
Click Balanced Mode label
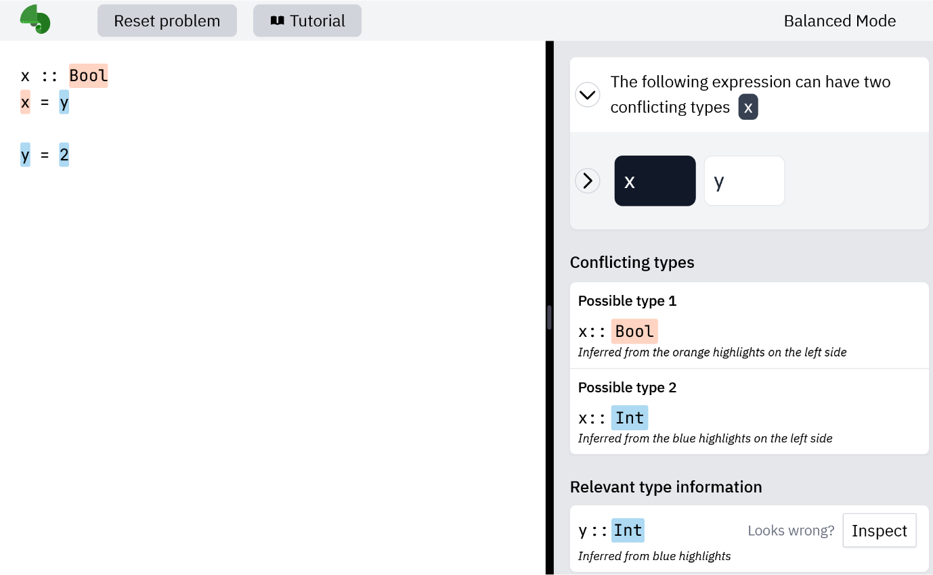pyautogui.click(x=840, y=21)
